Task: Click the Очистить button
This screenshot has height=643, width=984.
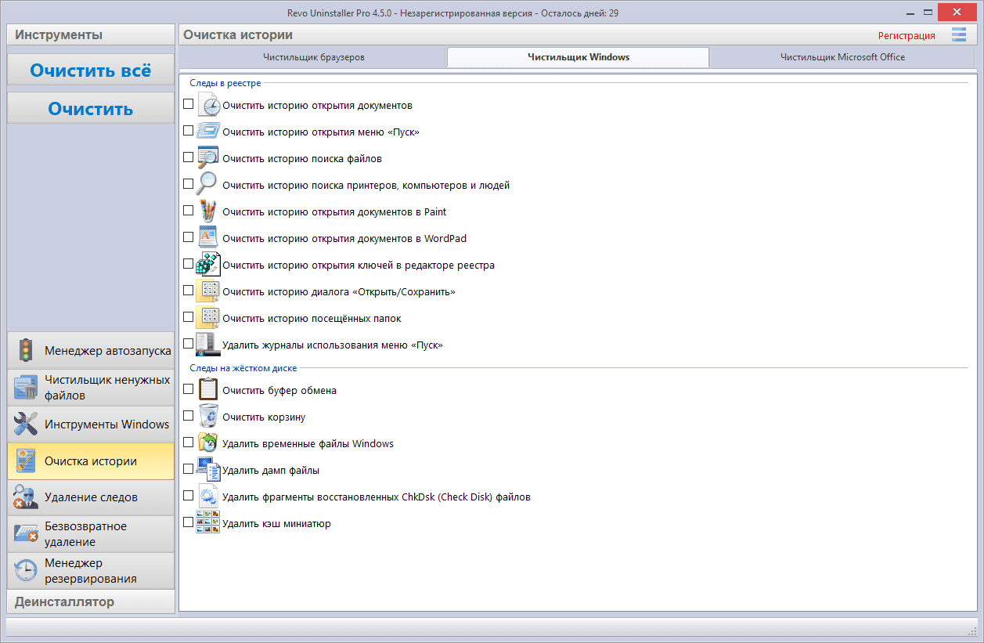Action: pyautogui.click(x=91, y=108)
